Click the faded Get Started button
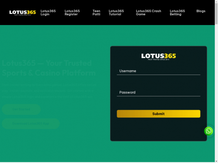 21,109
